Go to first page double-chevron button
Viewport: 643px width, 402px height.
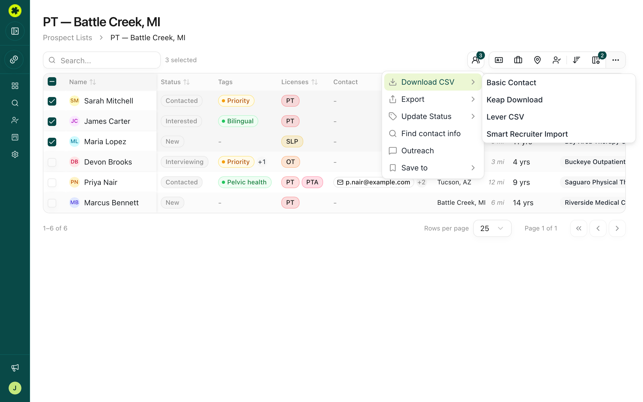pos(579,228)
